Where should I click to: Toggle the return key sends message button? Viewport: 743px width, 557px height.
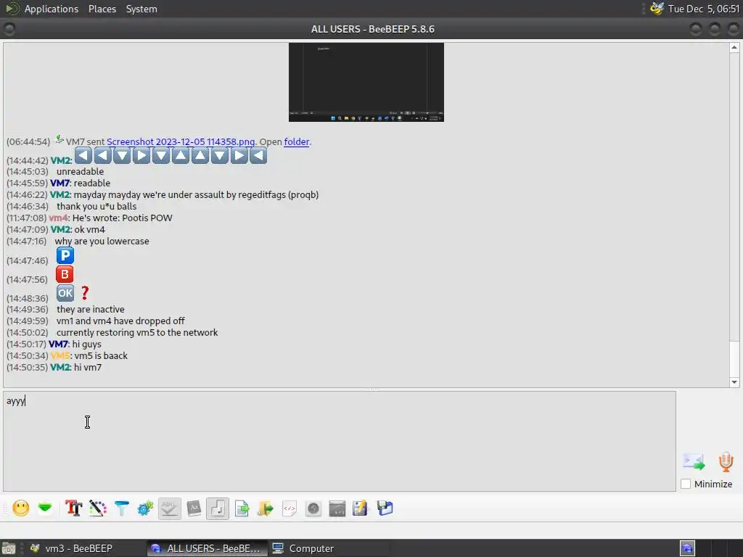(x=218, y=508)
